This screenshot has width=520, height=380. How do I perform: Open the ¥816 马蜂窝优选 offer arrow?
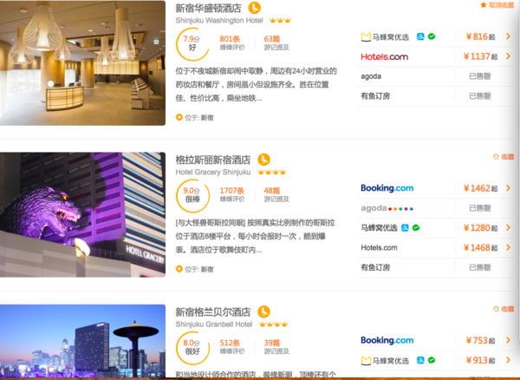[508, 36]
